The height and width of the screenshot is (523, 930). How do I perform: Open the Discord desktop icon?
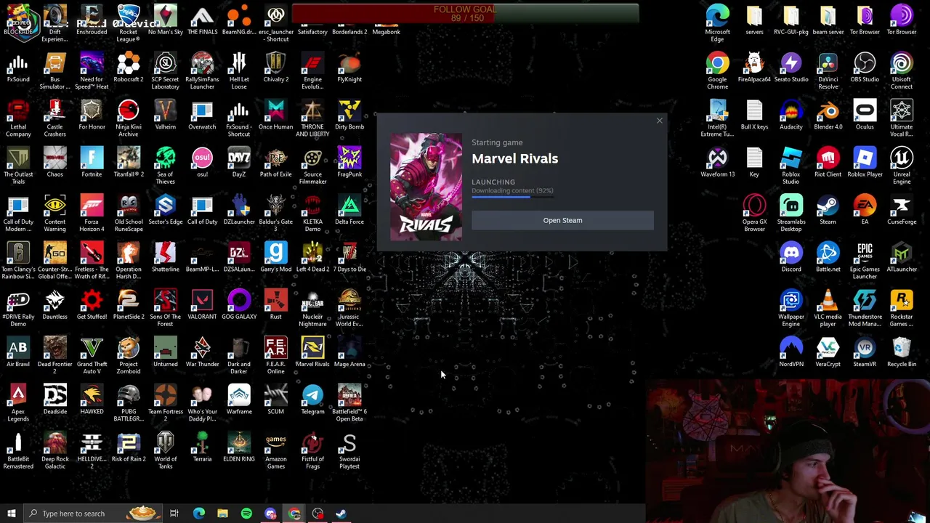coord(790,257)
